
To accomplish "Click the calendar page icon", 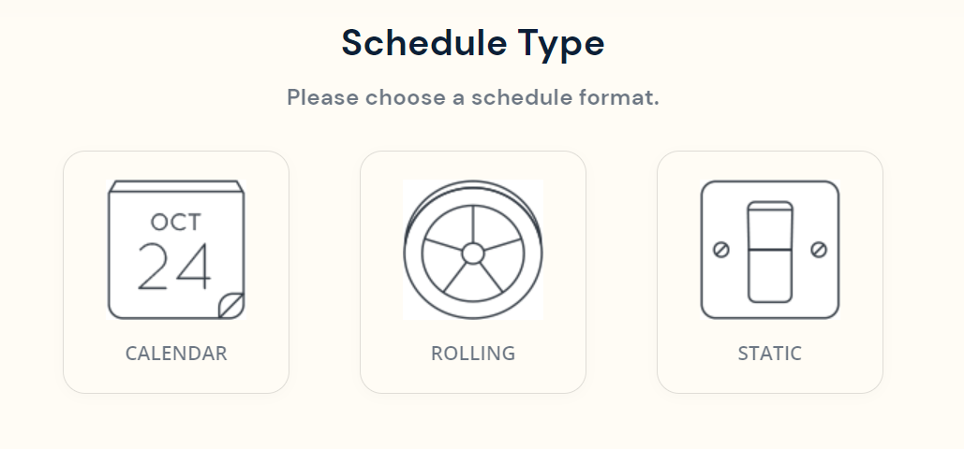I will point(176,249).
